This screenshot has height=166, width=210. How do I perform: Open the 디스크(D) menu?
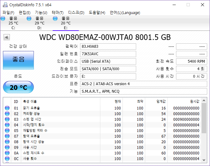point(76,13)
